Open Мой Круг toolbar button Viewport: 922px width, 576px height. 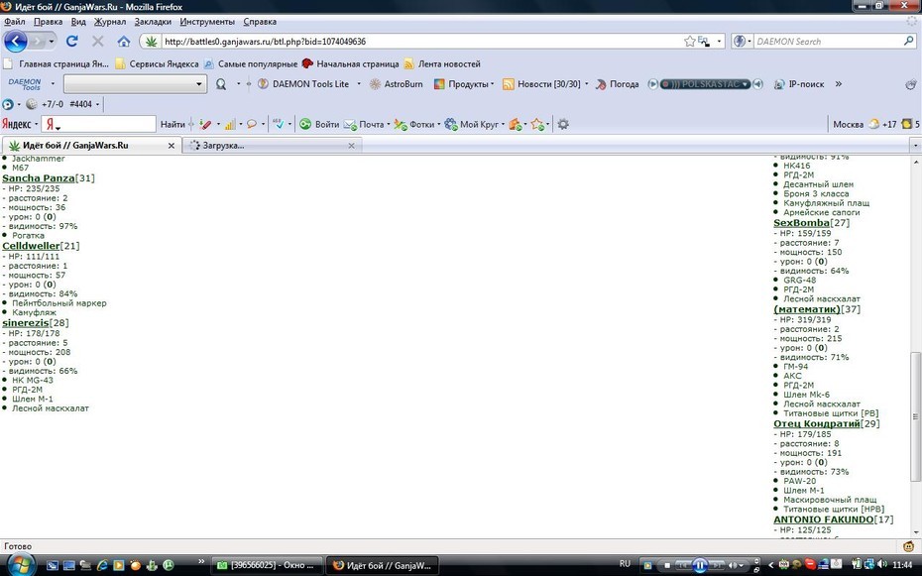click(x=472, y=124)
